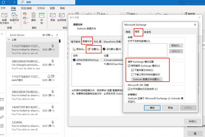The height and width of the screenshot is (137, 205).
Task: Open the Junk mail icon menu
Action: [x=26, y=23]
